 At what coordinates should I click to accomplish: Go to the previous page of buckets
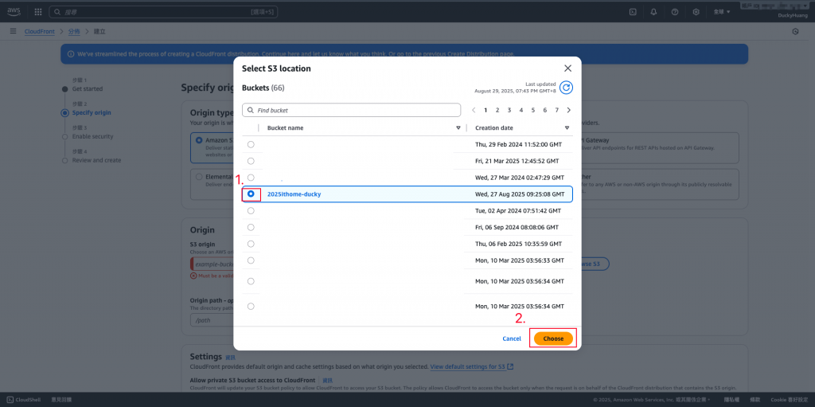[474, 110]
